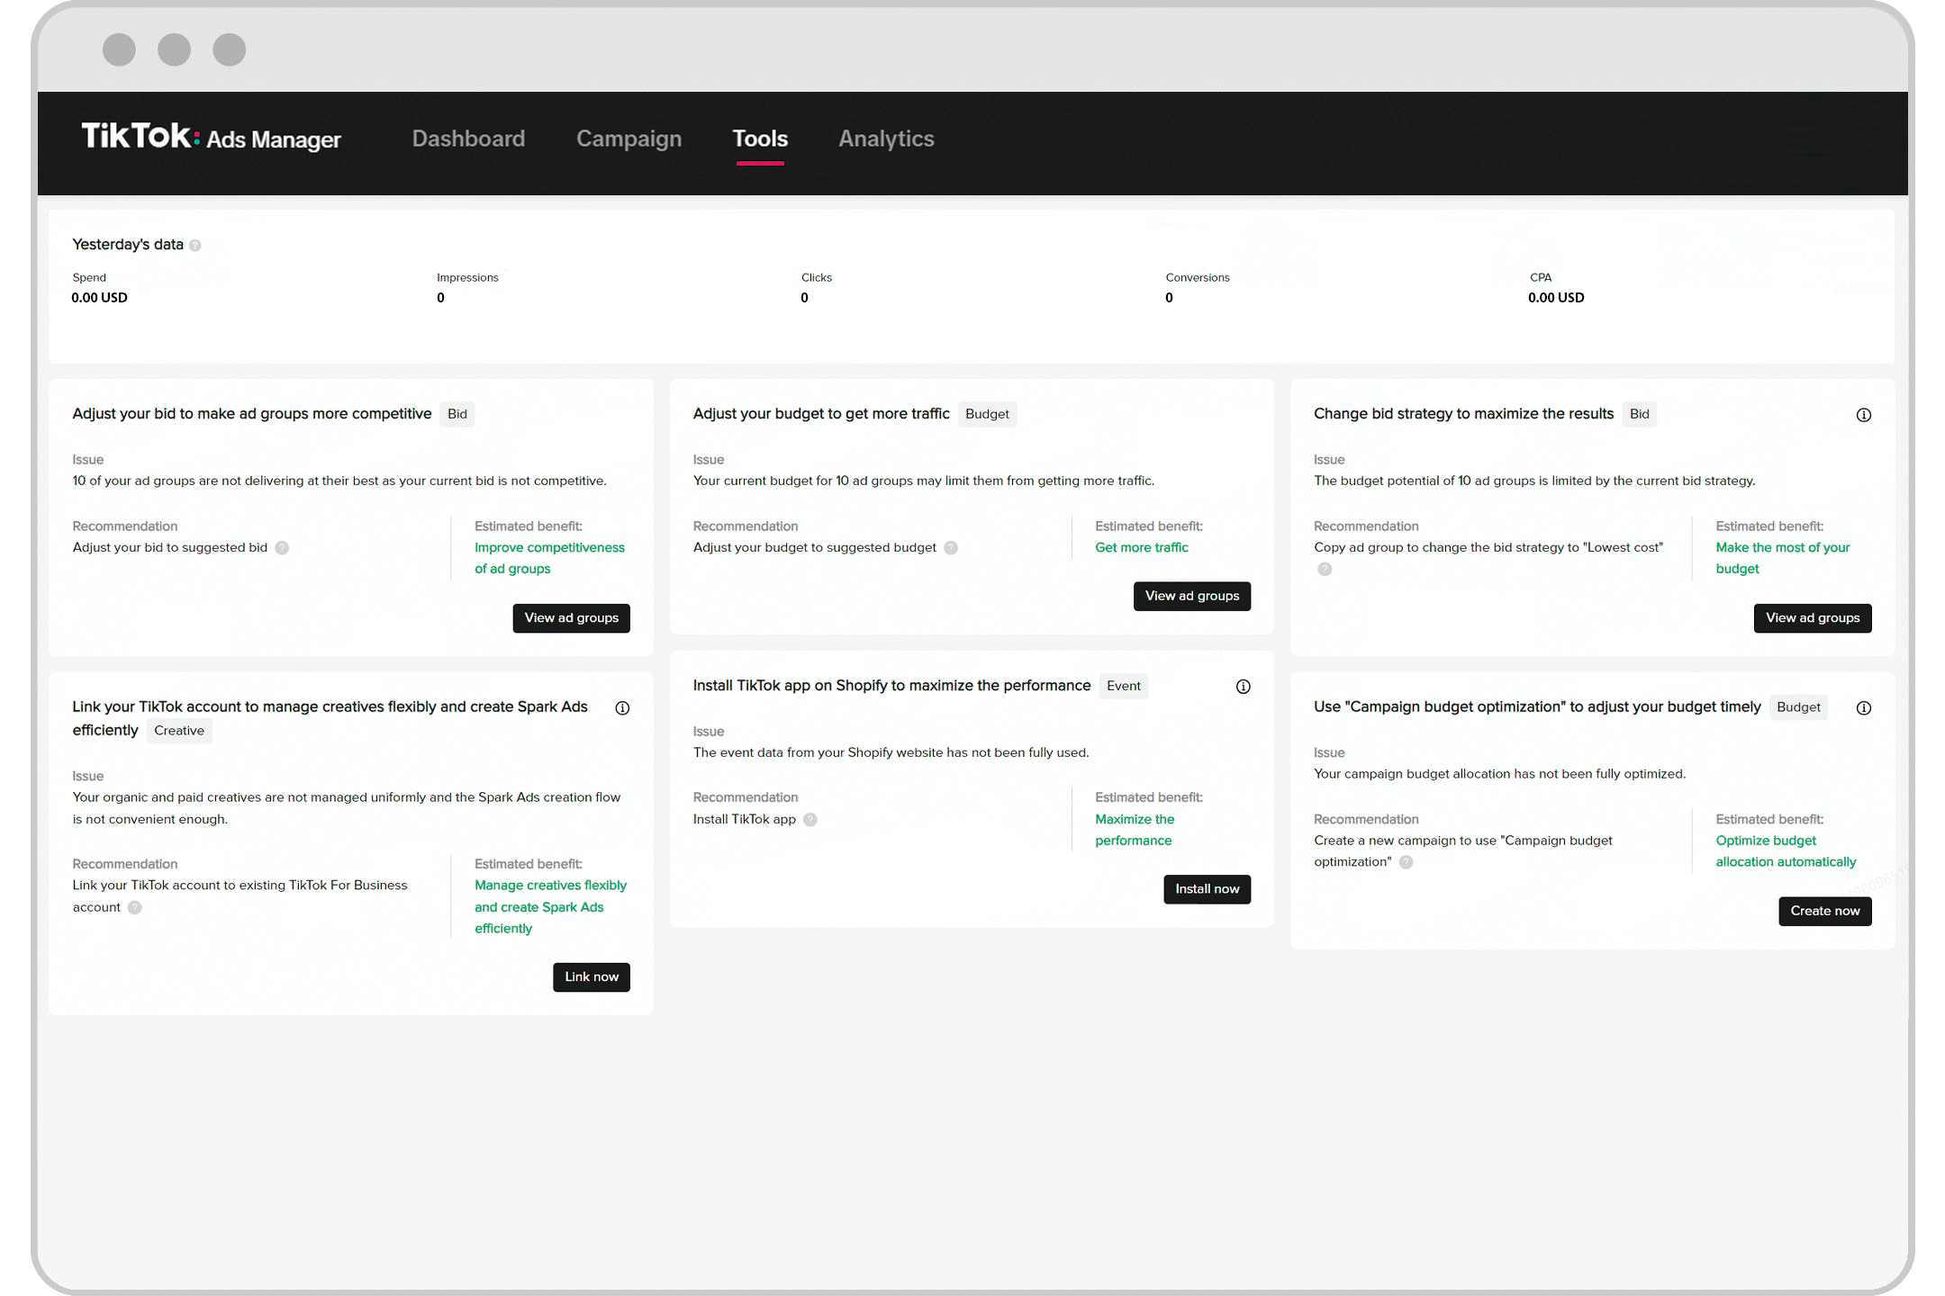
Task: Click the info icon on yesterday's data
Action: point(197,243)
